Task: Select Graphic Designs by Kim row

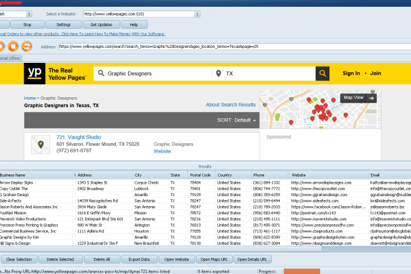Action: (x=205, y=237)
